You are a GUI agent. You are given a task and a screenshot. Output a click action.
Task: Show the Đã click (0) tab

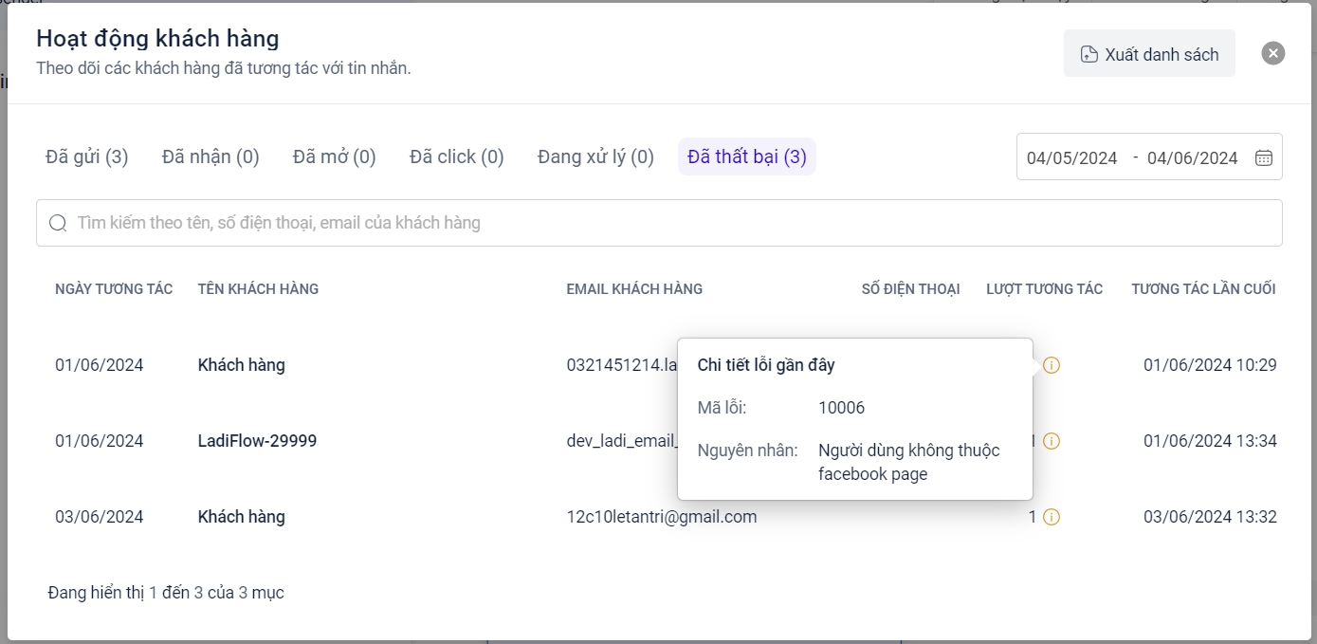456,156
